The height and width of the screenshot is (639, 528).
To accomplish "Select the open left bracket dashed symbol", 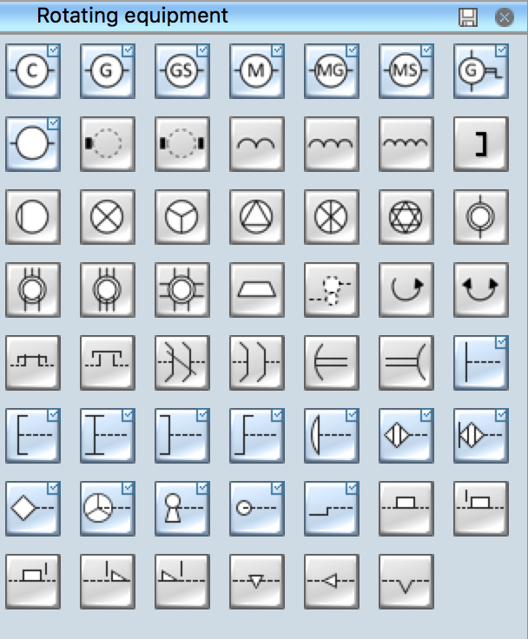I will 33,436.
